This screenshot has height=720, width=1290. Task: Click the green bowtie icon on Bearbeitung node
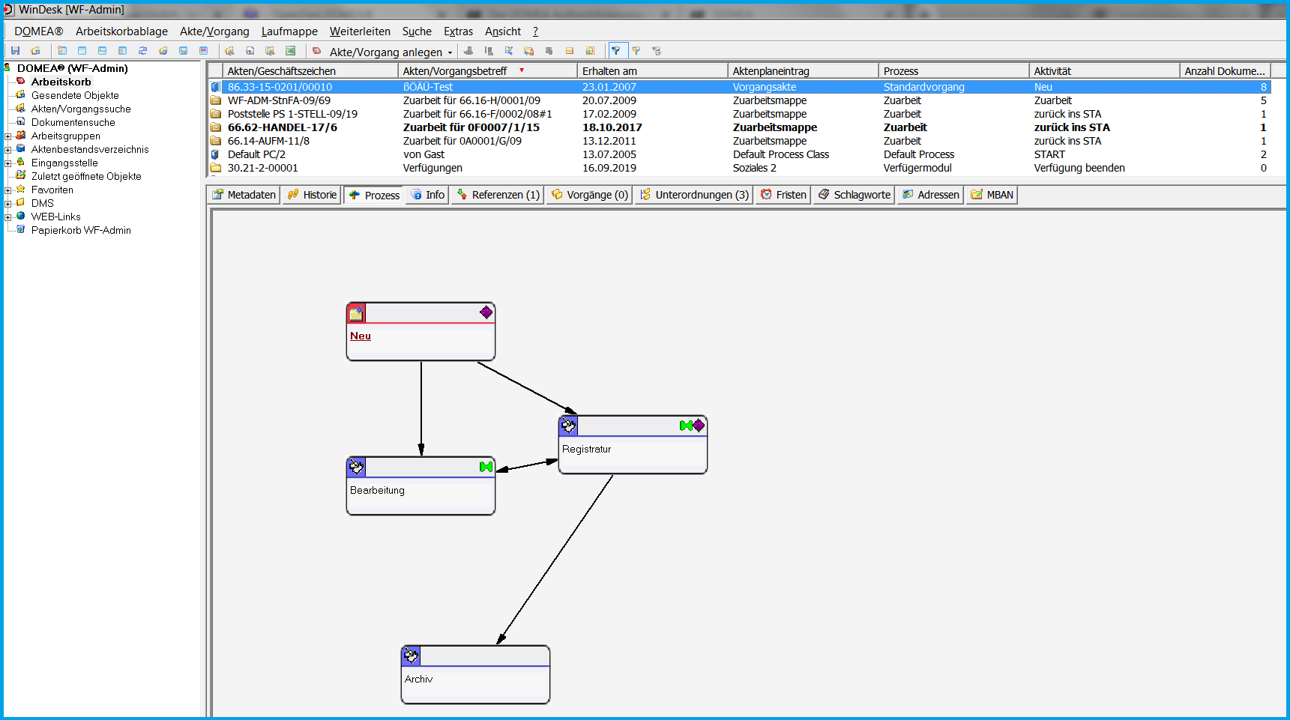pyautogui.click(x=486, y=467)
